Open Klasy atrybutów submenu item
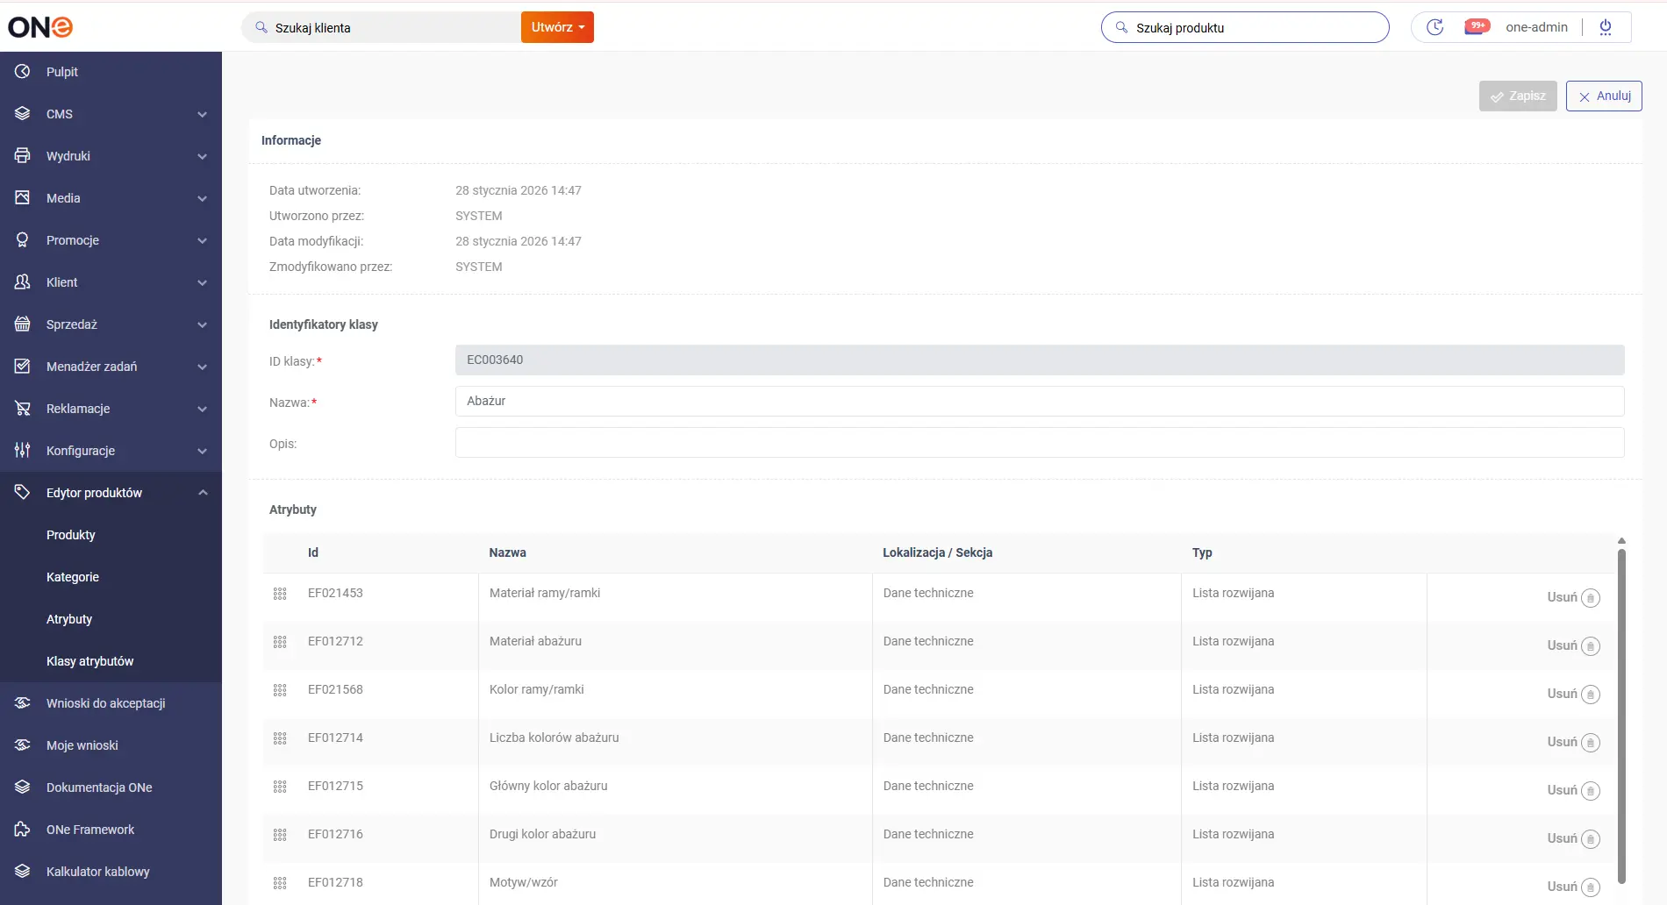This screenshot has height=905, width=1667. pyautogui.click(x=89, y=661)
